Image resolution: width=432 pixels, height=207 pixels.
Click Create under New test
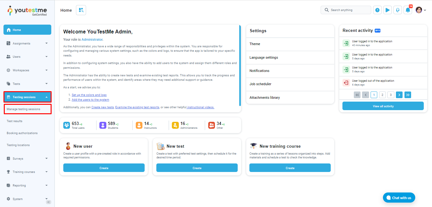[x=197, y=168]
